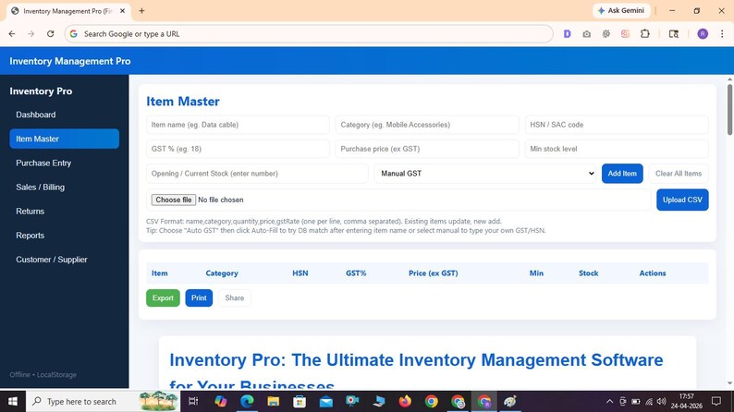Click the Add Item button
Viewport: 734px width, 412px height.
click(x=622, y=174)
